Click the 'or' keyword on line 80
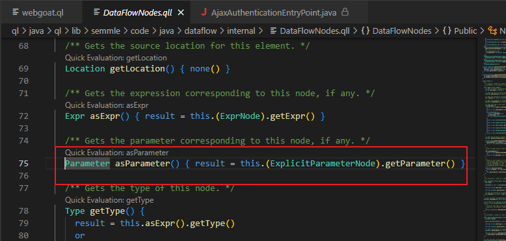Screen dimensions: 506x241 (80, 236)
